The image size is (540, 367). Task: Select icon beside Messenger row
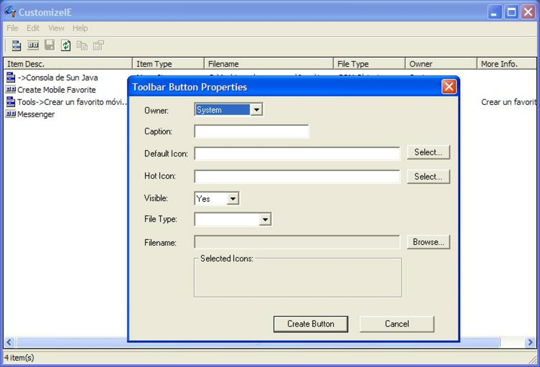pyautogui.click(x=11, y=114)
